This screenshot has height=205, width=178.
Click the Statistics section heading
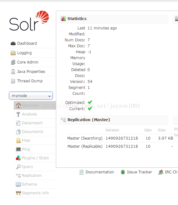pos(77,19)
